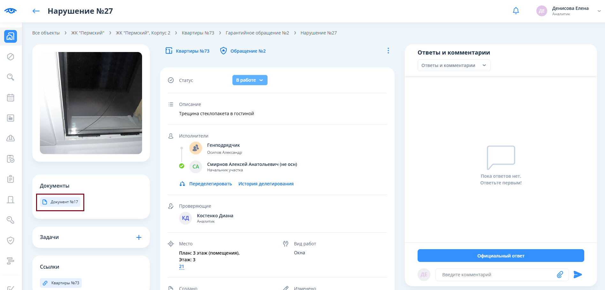This screenshot has width=605, height=290.
Task: Go to Квартиры №73 breadcrumb
Action: pos(198,33)
